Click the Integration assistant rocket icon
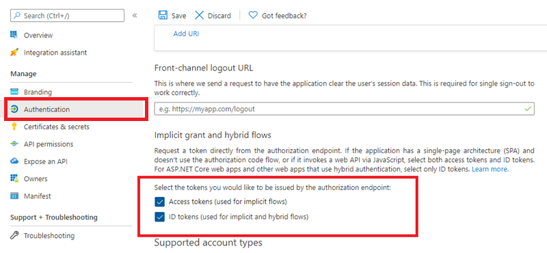The height and width of the screenshot is (253, 547). click(14, 53)
